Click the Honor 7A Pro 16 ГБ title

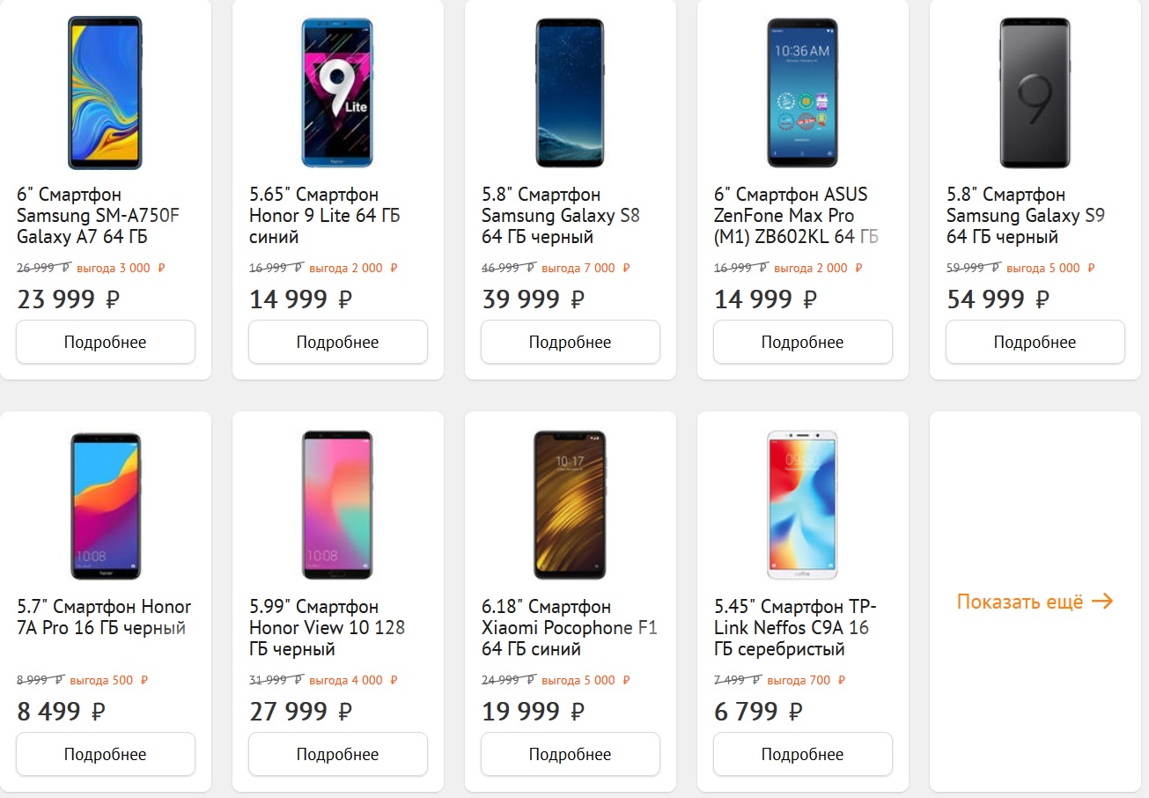(104, 617)
